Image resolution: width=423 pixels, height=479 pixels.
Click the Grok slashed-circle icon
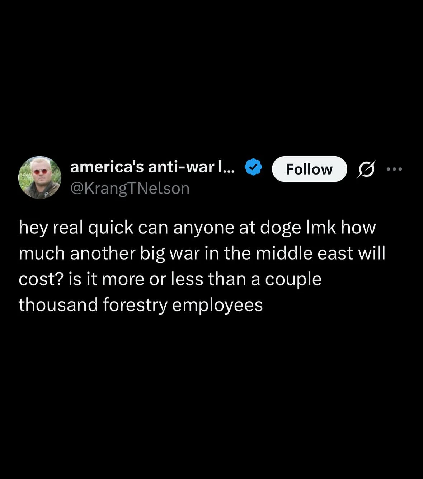(366, 169)
